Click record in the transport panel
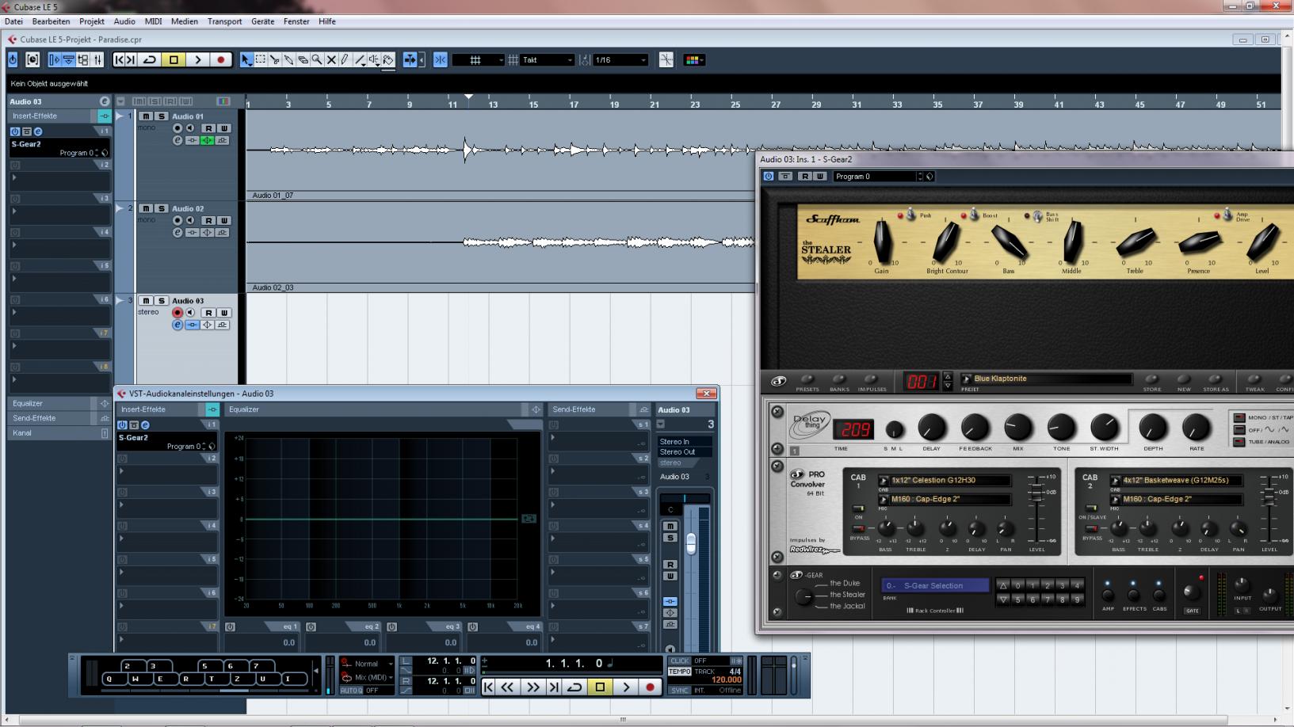This screenshot has width=1294, height=727. click(651, 687)
